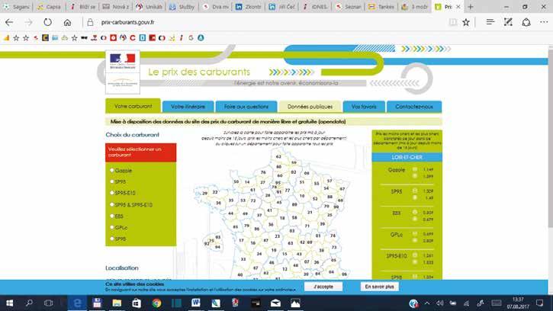Viewport: 553px width, 311px height.
Task: Reload the page with refresh icon
Action: pyautogui.click(x=47, y=22)
